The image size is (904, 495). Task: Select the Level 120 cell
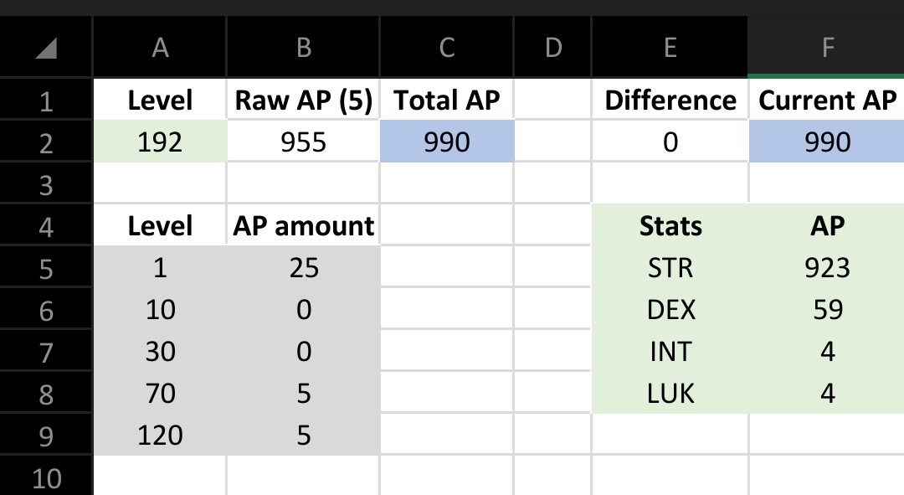pyautogui.click(x=159, y=435)
